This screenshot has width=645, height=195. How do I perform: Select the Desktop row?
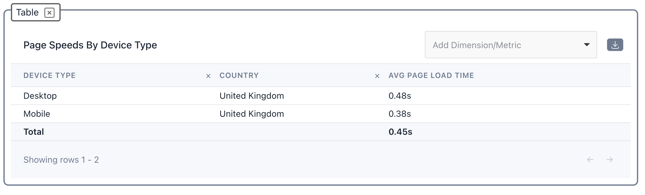[40, 96]
